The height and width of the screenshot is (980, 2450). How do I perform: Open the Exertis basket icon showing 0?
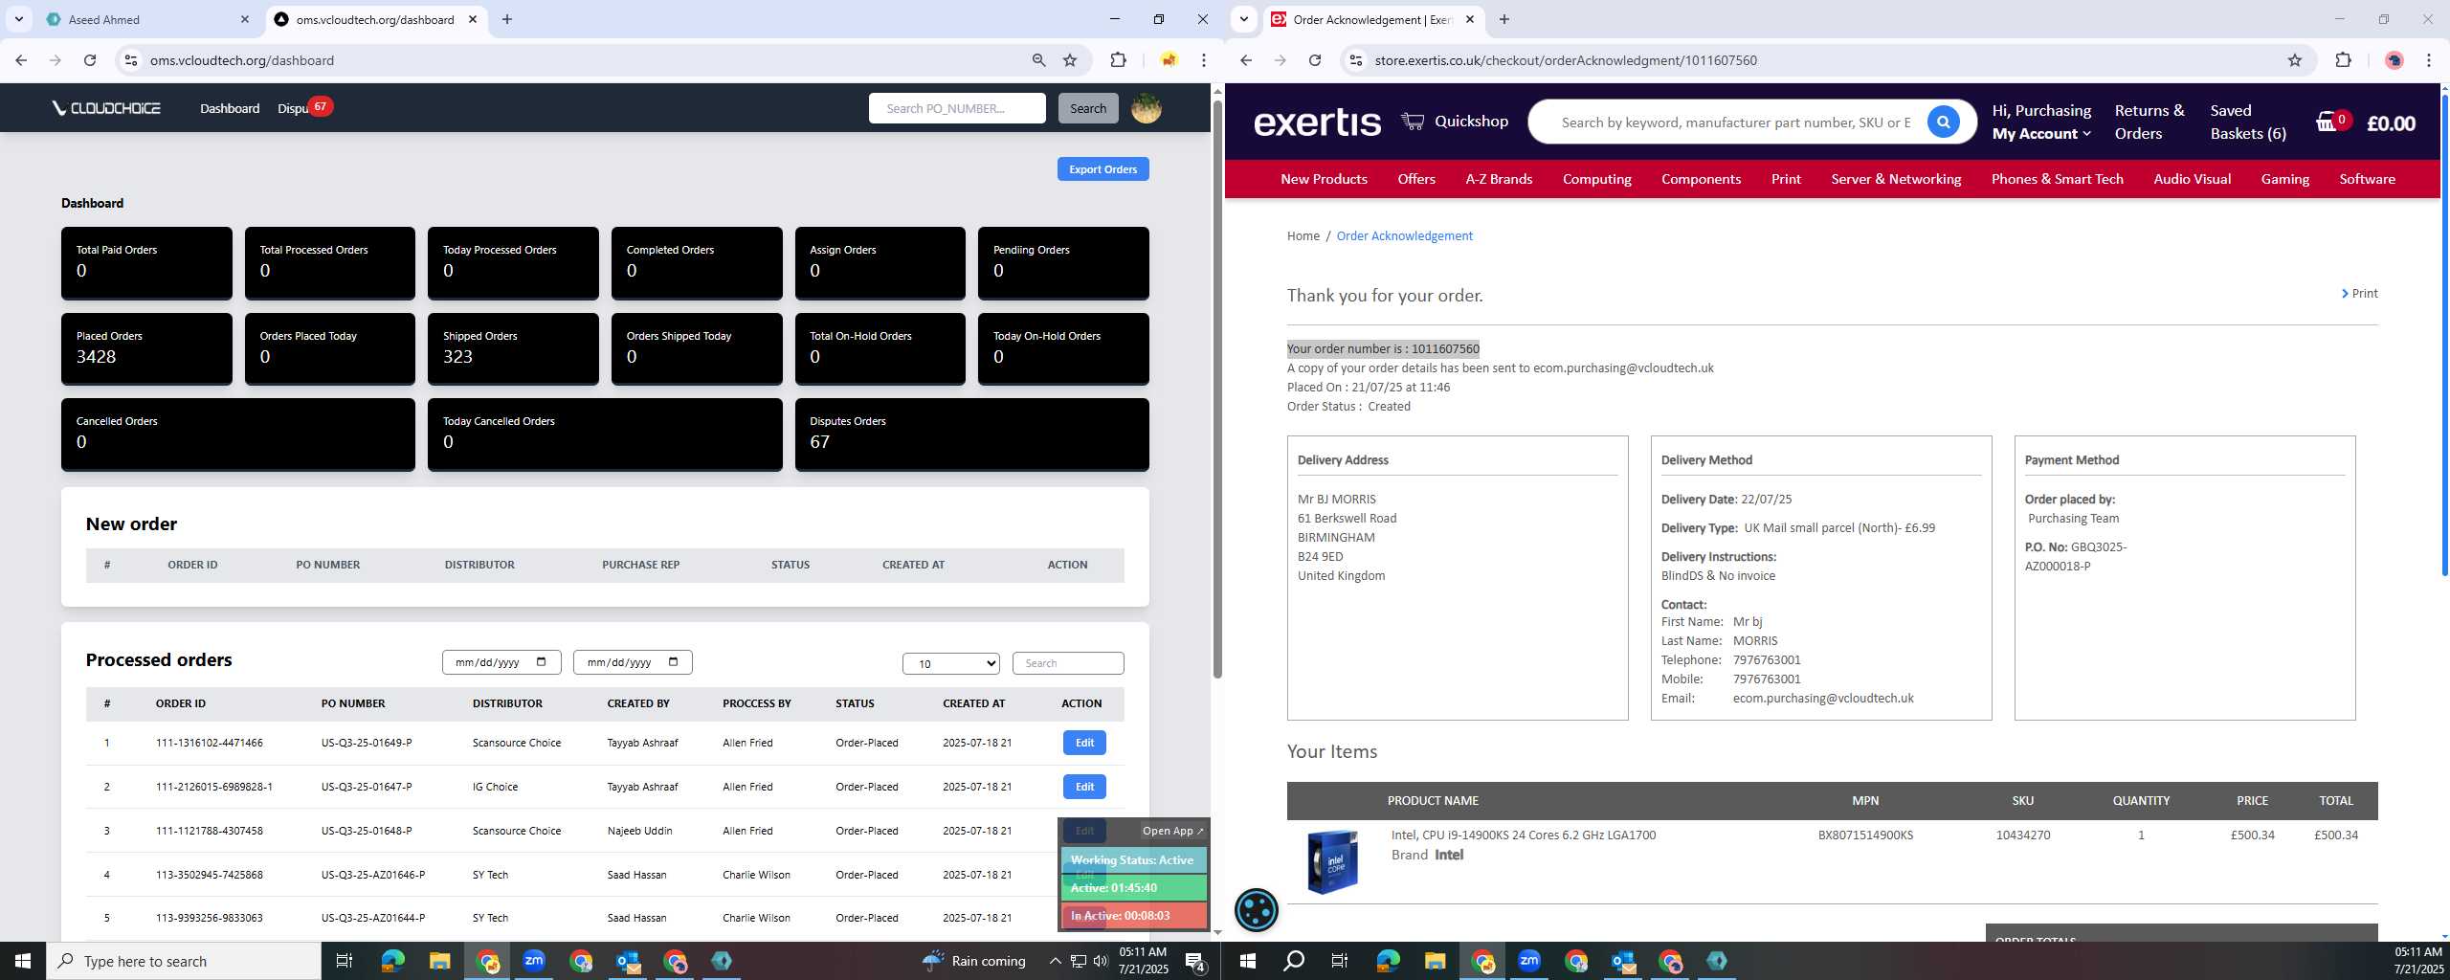click(2330, 122)
